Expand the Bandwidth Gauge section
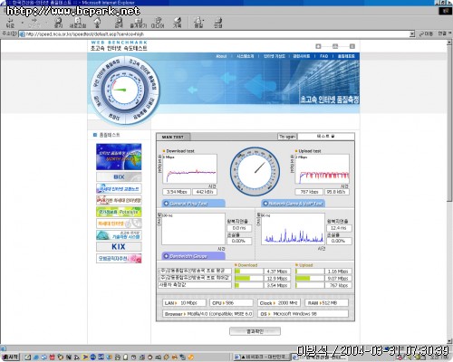453x362 pixels. (x=194, y=256)
